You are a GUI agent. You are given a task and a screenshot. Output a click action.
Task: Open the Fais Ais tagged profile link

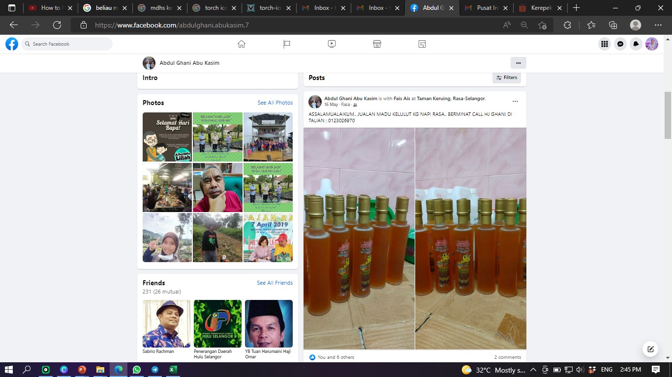401,99
